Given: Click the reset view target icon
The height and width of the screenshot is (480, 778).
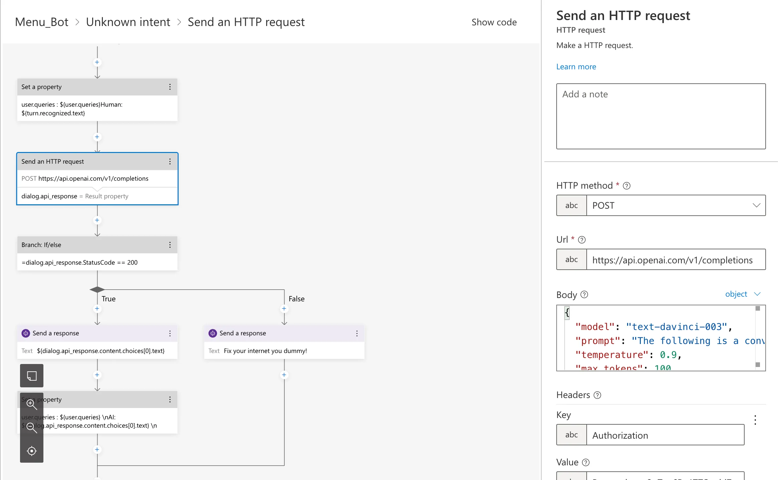Looking at the screenshot, I should coord(32,451).
